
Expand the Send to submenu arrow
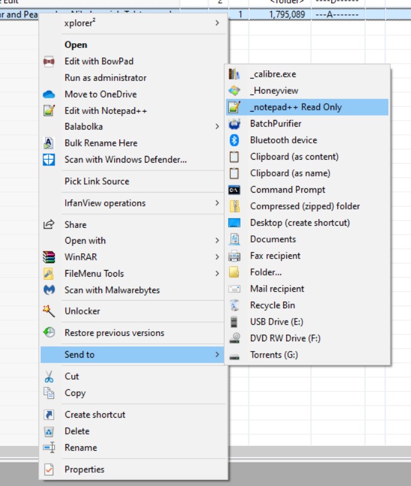point(217,355)
